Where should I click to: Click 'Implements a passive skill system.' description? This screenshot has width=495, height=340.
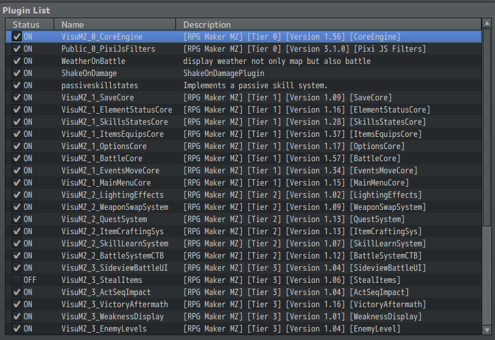pyautogui.click(x=255, y=86)
